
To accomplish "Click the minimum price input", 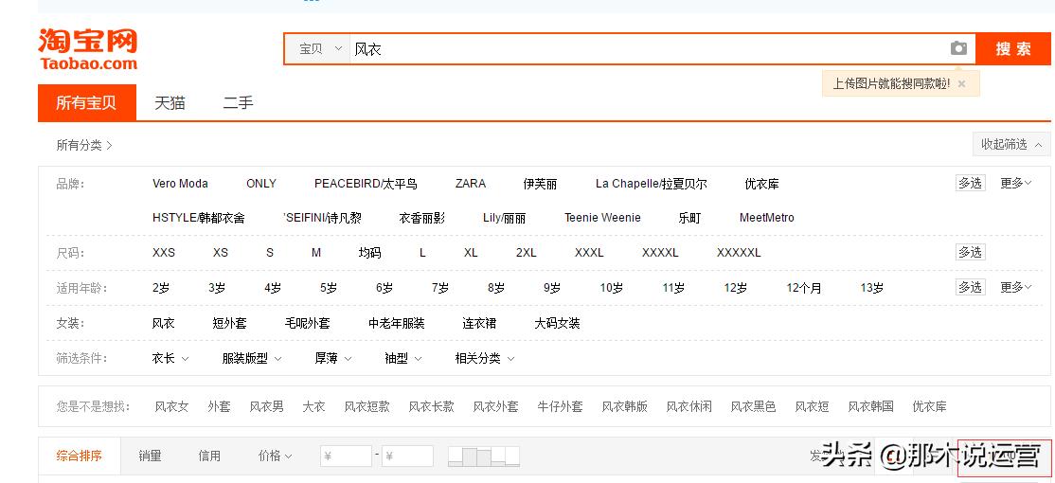I will coord(347,456).
